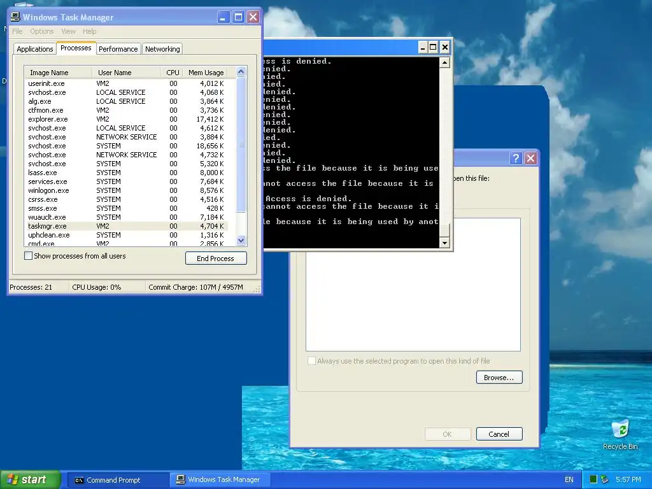Select the smss.exe process

pos(126,208)
